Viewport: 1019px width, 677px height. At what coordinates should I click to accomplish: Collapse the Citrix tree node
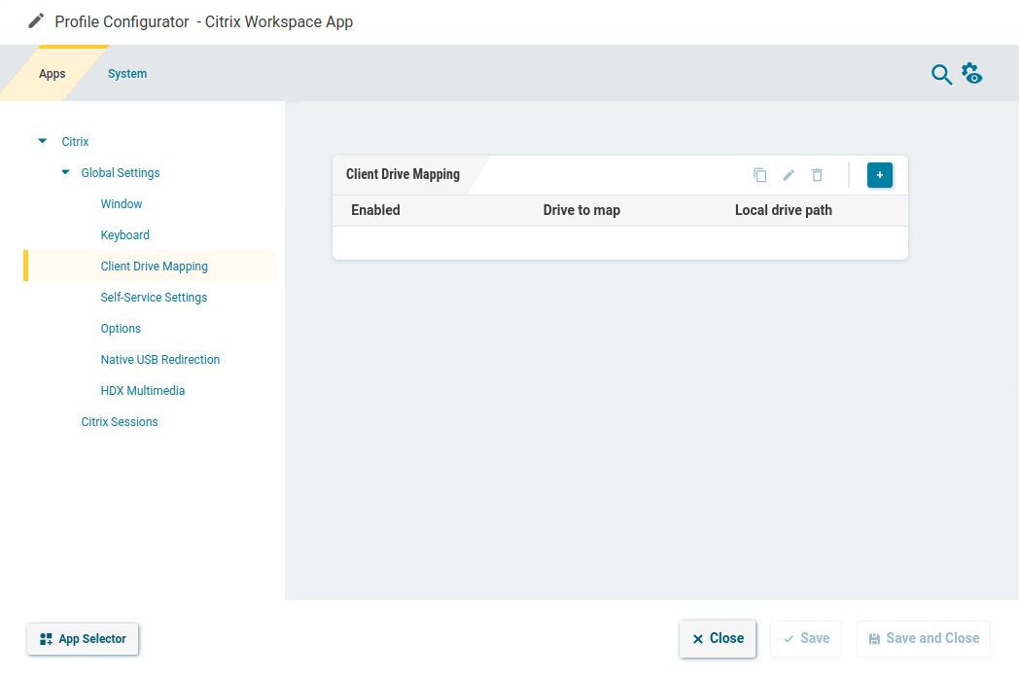42,141
